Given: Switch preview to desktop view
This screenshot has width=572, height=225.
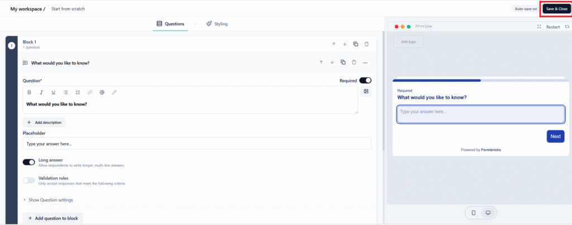Looking at the screenshot, I should pos(488,213).
